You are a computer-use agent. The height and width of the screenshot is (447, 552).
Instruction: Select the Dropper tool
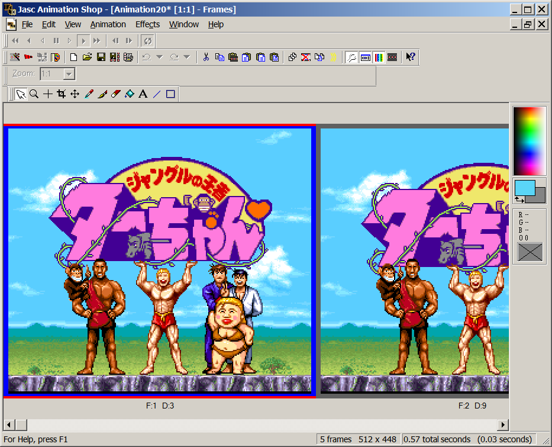tap(89, 94)
